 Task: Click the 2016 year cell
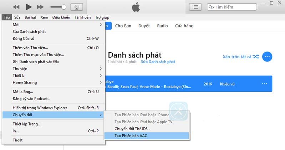coord(208,84)
